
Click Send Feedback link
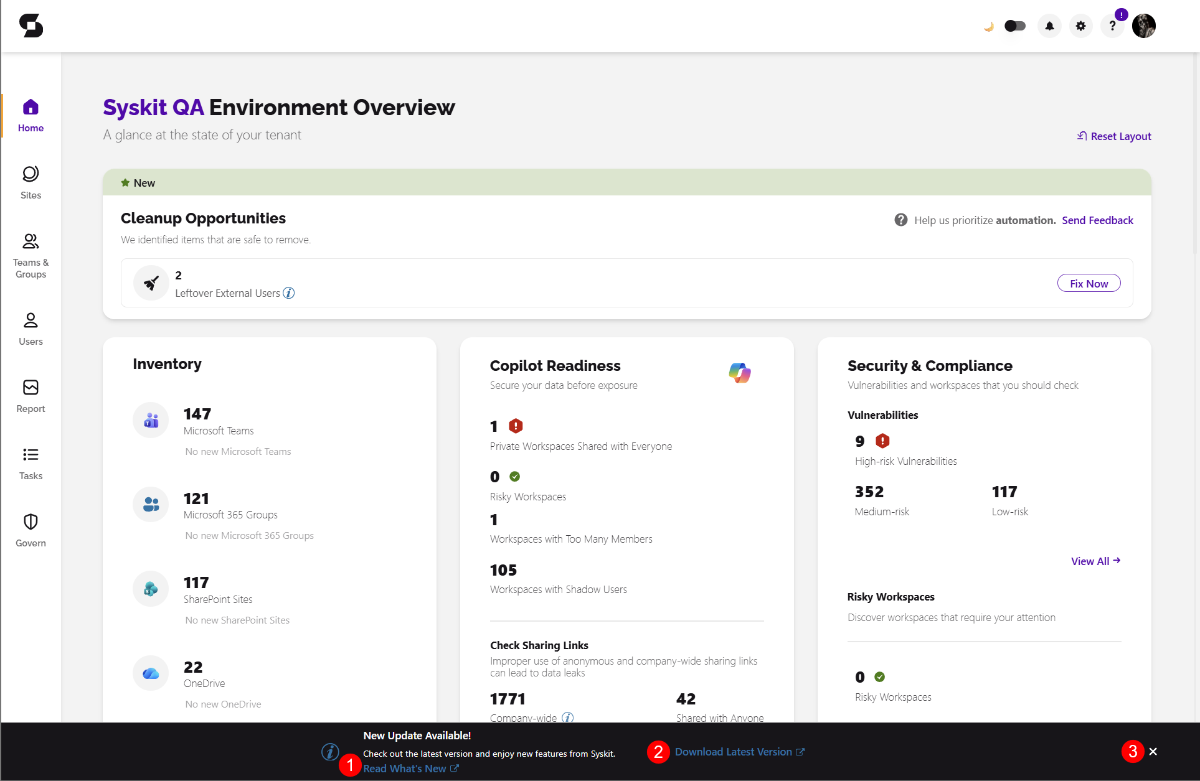point(1097,220)
